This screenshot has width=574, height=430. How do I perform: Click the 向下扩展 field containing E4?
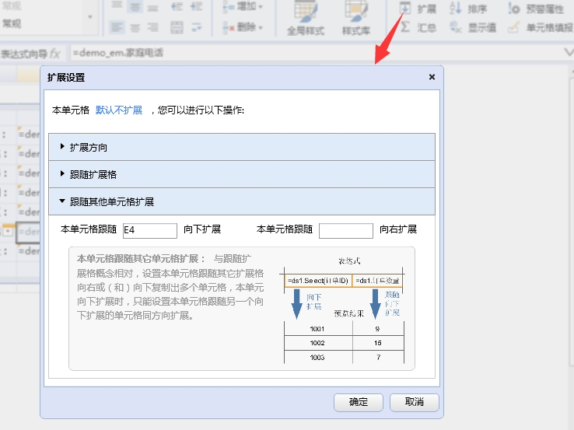150,230
